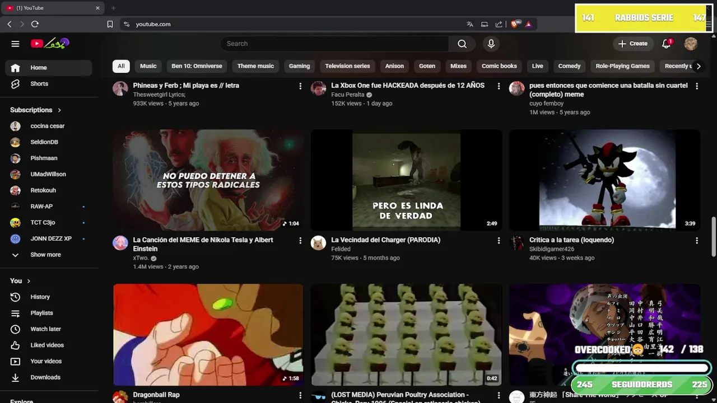Viewport: 717px width, 403px height.
Task: Open the notifications bell
Action: [666, 44]
